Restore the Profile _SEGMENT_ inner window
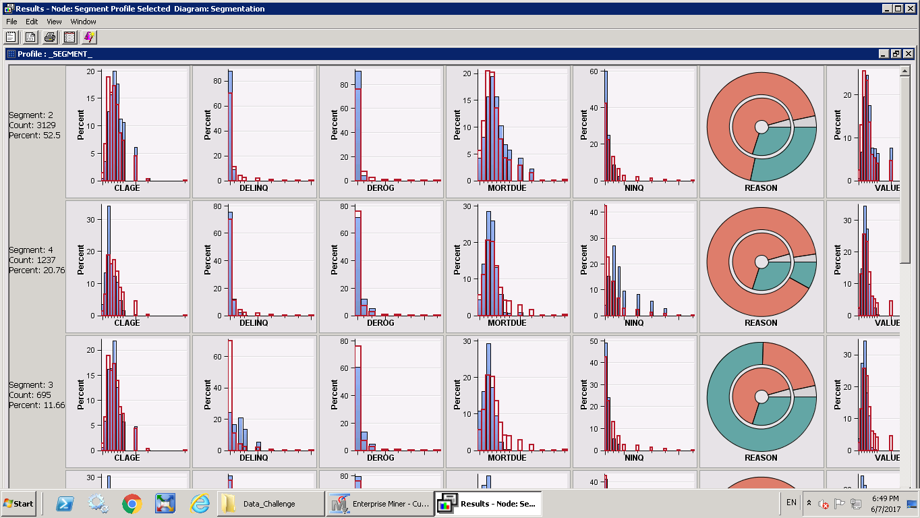This screenshot has width=920, height=518. click(896, 54)
